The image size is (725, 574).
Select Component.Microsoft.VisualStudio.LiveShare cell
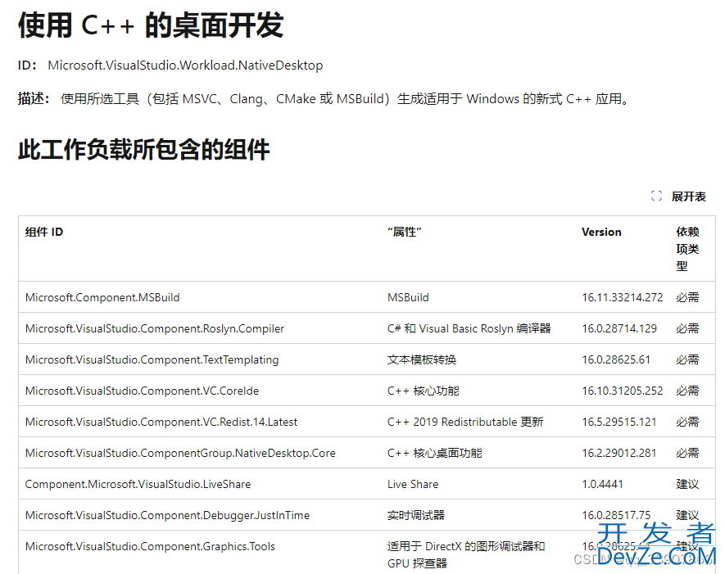point(138,485)
